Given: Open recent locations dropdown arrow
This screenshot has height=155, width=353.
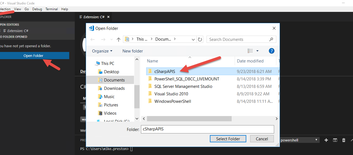Looking at the screenshot, I should pyautogui.click(x=112, y=40).
